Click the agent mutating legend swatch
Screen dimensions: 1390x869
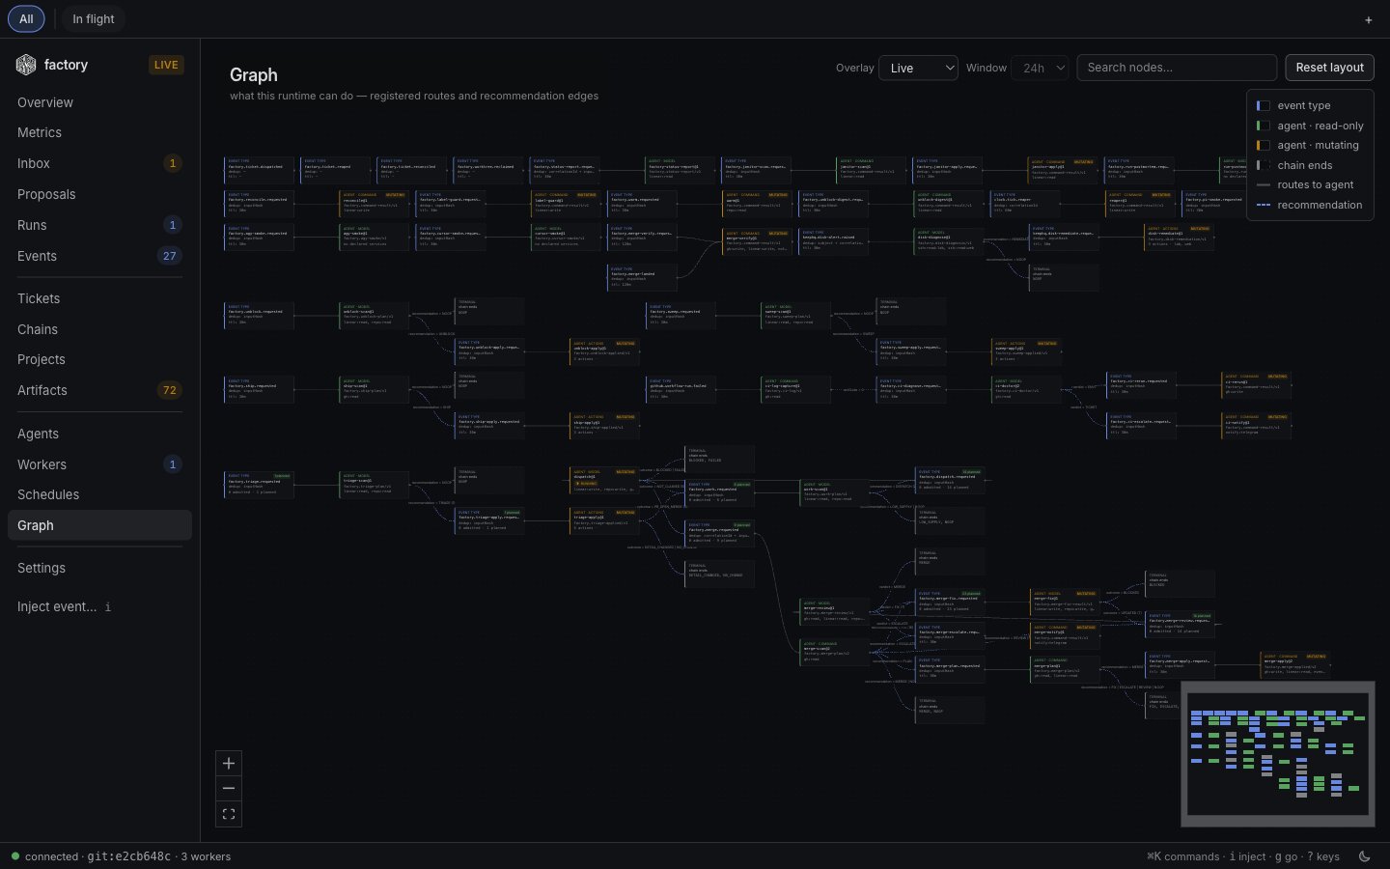[1263, 145]
